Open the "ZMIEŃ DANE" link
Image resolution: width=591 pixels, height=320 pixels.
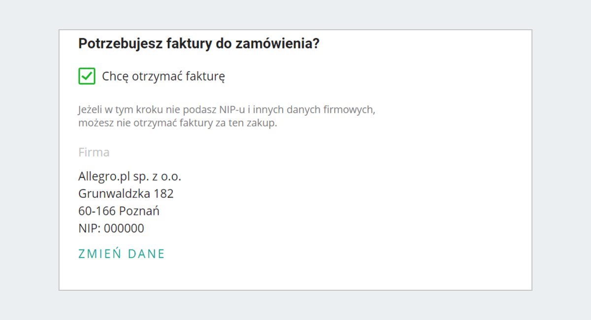tap(121, 254)
